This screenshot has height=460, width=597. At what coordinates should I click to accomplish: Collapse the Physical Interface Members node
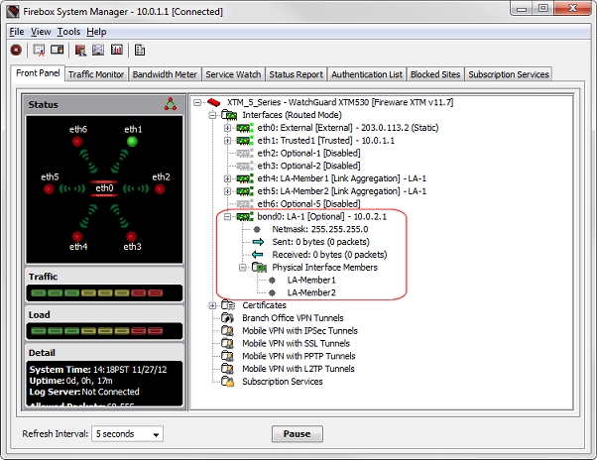coord(242,267)
